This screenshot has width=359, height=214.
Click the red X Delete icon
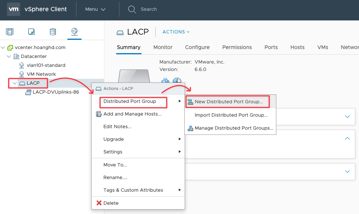(x=99, y=203)
